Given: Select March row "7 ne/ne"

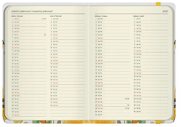Looking at the screenshot, I should pos(112,38).
